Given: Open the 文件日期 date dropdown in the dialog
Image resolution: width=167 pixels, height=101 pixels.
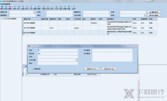Looking at the screenshot, I should point(77,60).
